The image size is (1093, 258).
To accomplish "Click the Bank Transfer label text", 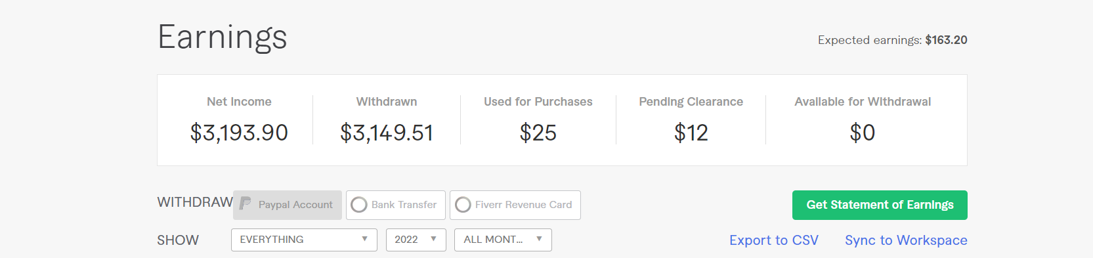I will click(x=404, y=205).
